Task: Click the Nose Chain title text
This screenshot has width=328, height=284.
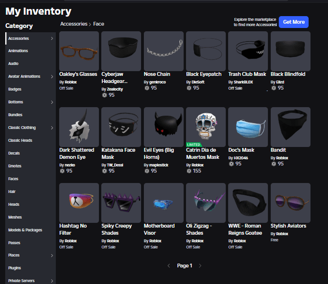Action: click(157, 74)
